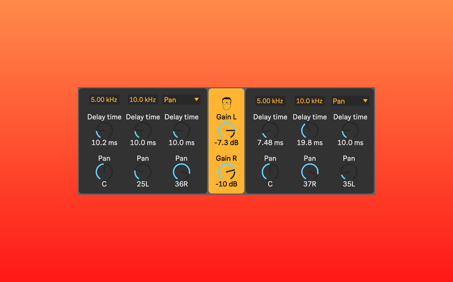The height and width of the screenshot is (282, 453).
Task: Click the right panel's centered Pan knob
Action: 270,172
